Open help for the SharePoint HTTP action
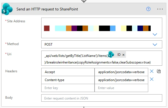 tap(148, 9)
